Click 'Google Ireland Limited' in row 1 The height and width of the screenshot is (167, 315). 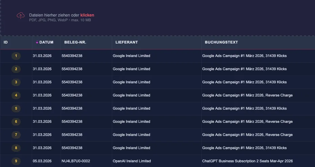point(131,56)
